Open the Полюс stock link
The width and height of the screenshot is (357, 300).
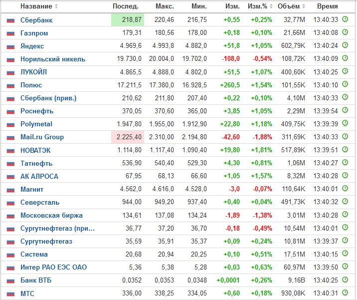point(31,85)
